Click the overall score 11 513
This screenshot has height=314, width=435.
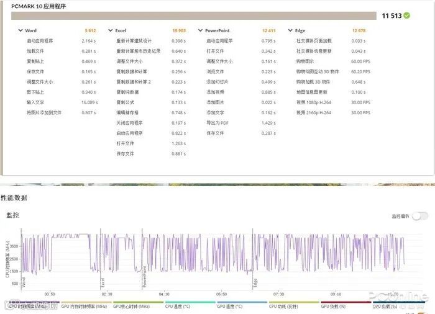pos(391,16)
